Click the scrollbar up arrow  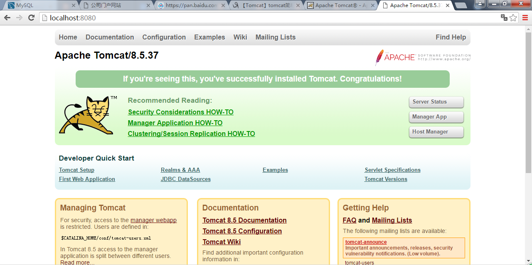[528, 28]
